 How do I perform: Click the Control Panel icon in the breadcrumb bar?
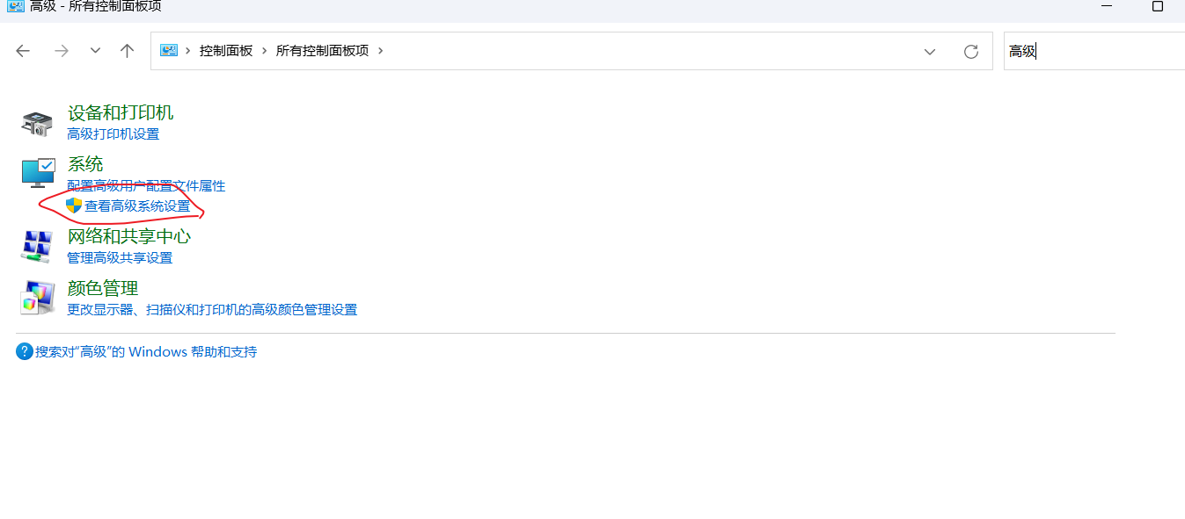[168, 50]
